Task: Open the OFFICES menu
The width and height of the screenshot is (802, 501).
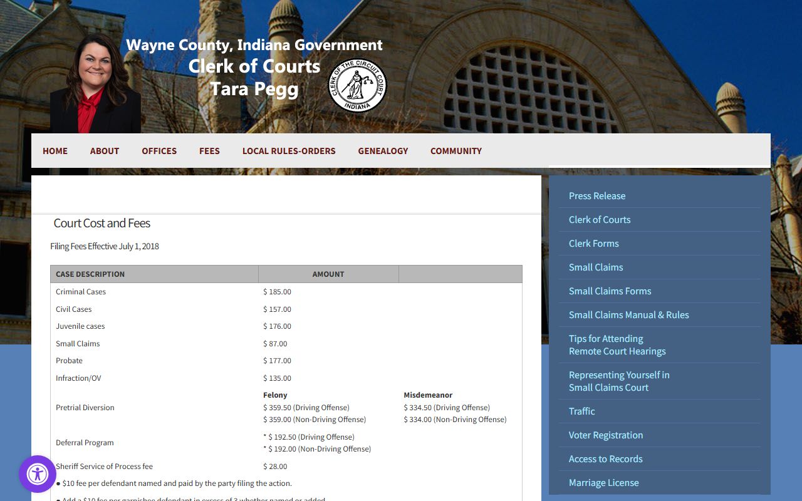Action: [x=159, y=151]
